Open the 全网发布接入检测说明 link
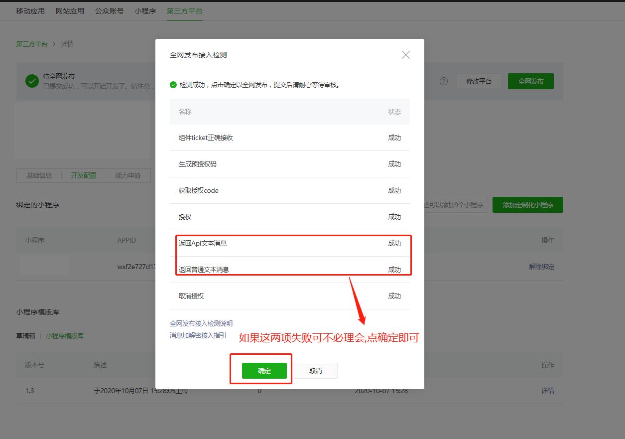 [x=201, y=323]
